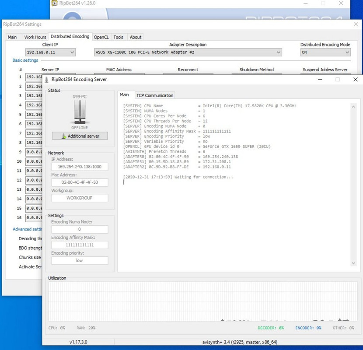Open the About tab in Settings
Viewport: 363px width, 350px height.
(x=136, y=37)
